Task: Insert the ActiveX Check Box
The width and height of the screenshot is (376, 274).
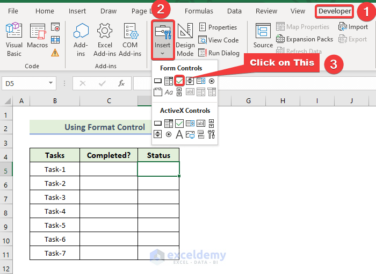Action: pyautogui.click(x=179, y=124)
